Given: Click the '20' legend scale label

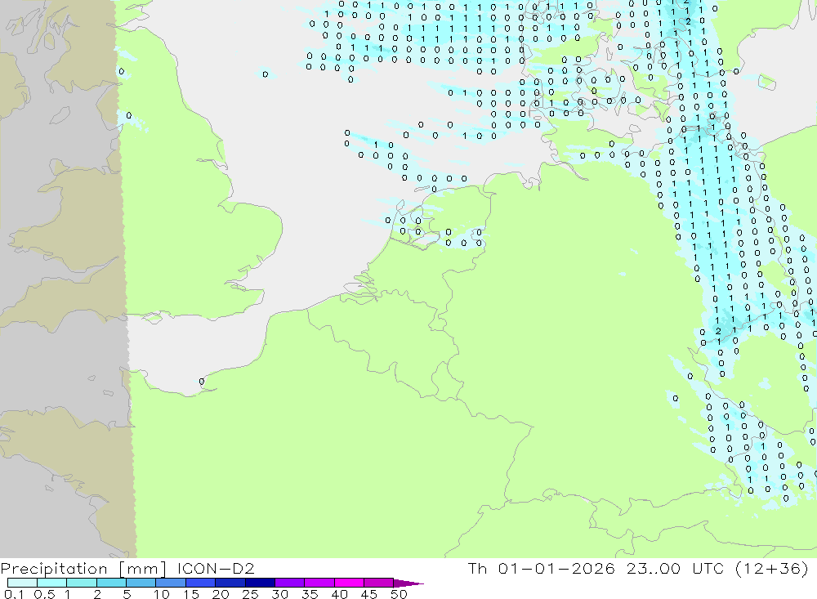Looking at the screenshot, I should [221, 594].
